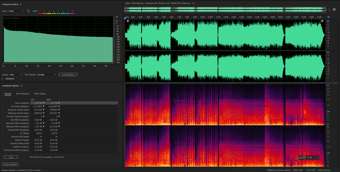Click the 849,97 MB file size status

(x=298, y=170)
